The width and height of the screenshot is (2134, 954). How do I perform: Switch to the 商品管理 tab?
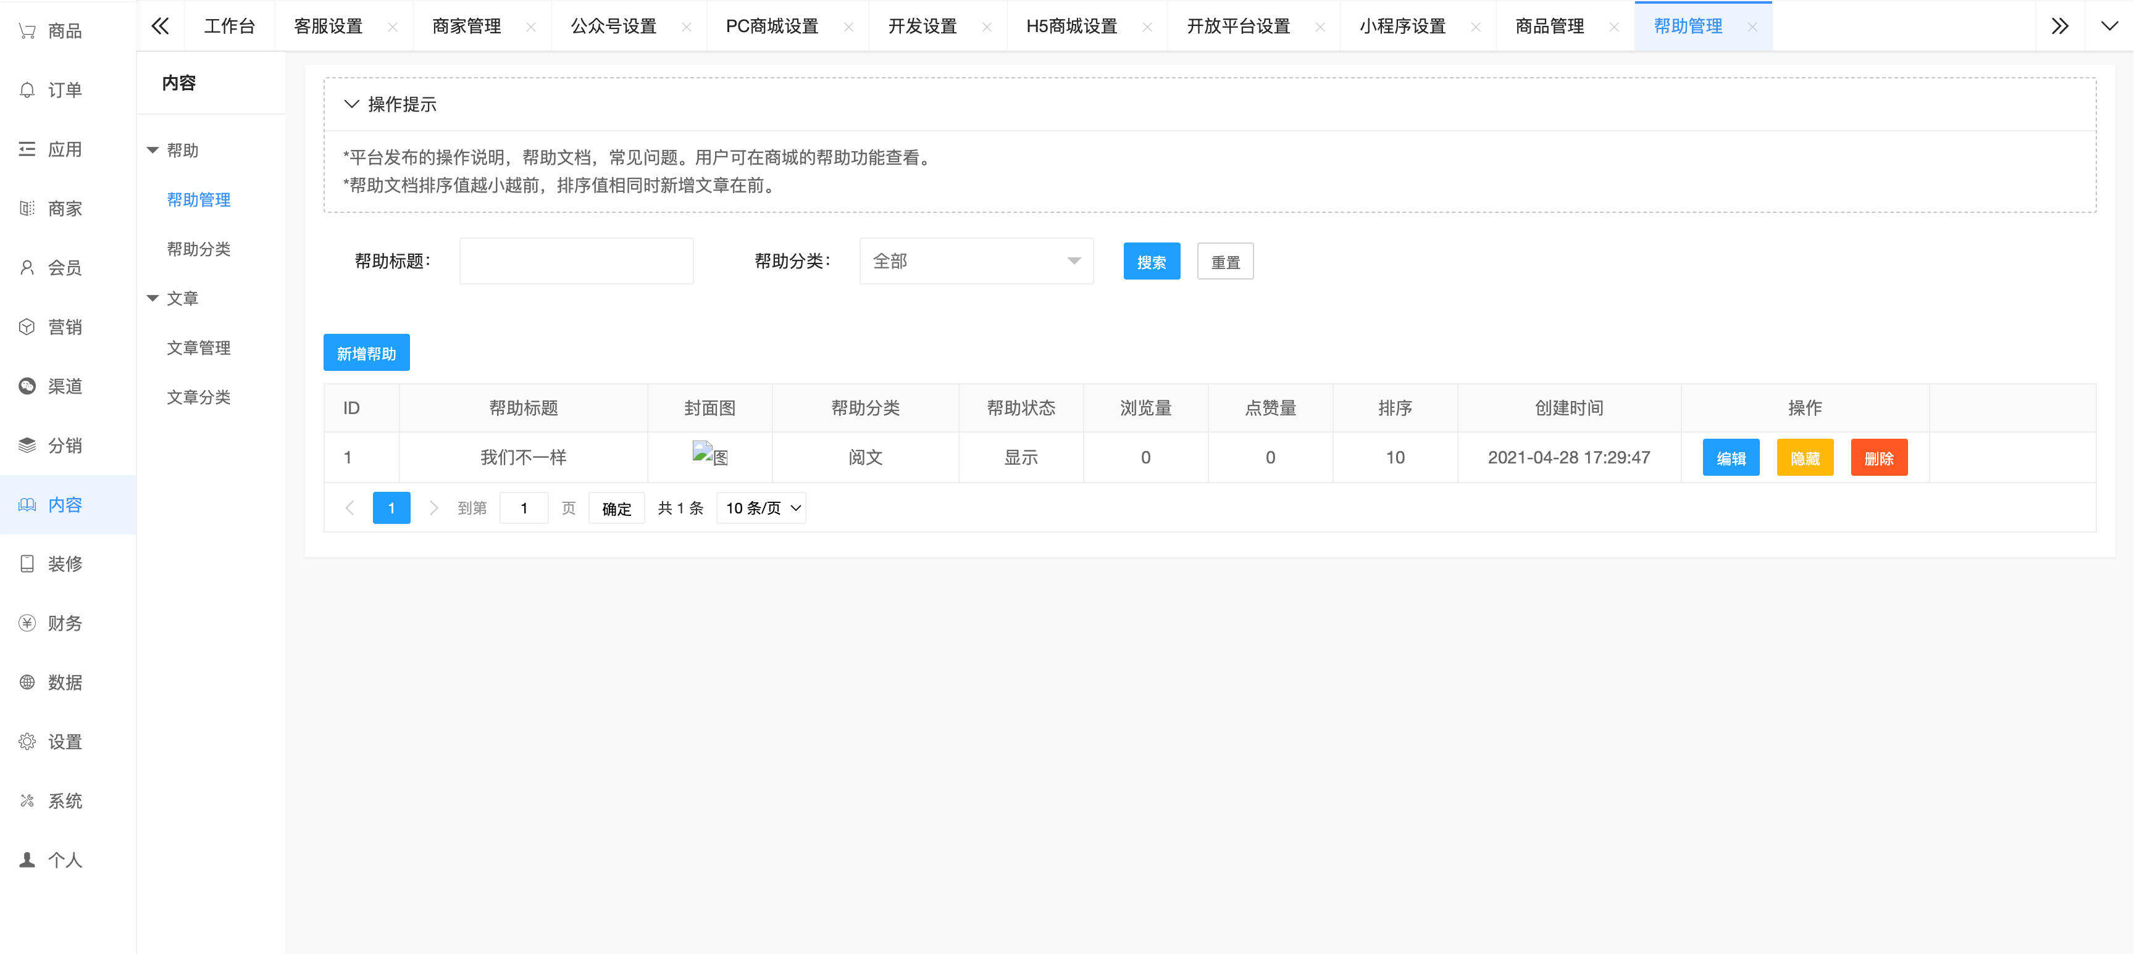point(1552,26)
